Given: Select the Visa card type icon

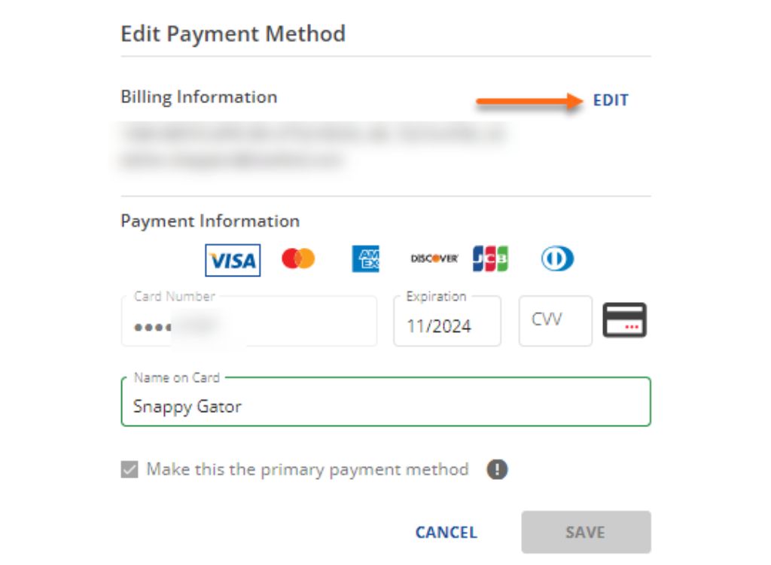Looking at the screenshot, I should 233,260.
